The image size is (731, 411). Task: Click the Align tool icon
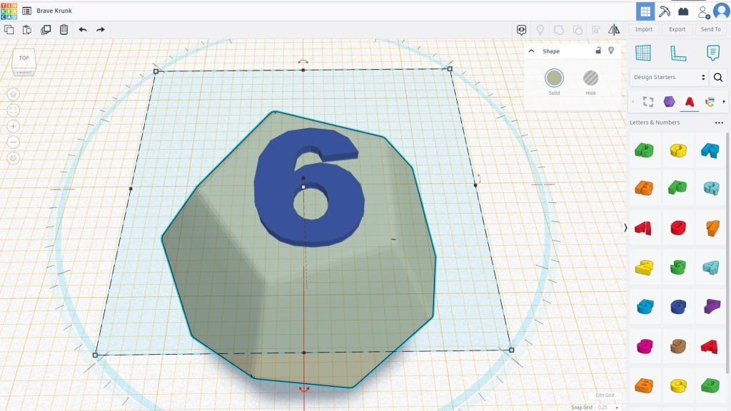pos(596,30)
